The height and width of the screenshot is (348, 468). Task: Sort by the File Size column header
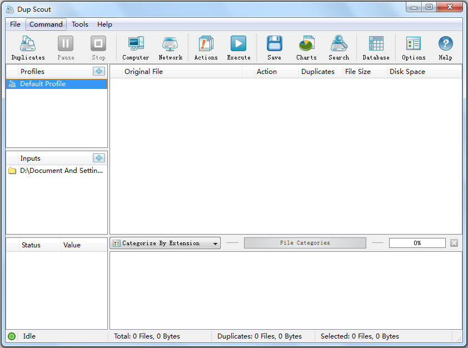(x=365, y=72)
